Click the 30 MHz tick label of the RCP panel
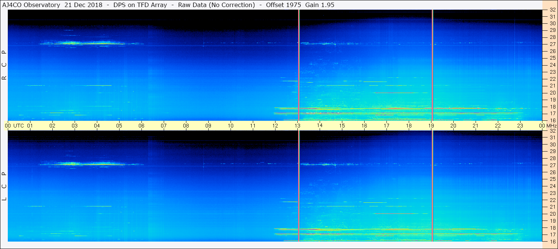 coord(552,23)
